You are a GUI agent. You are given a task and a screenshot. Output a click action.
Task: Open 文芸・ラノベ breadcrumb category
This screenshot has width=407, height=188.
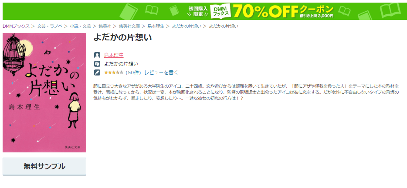tap(50, 26)
